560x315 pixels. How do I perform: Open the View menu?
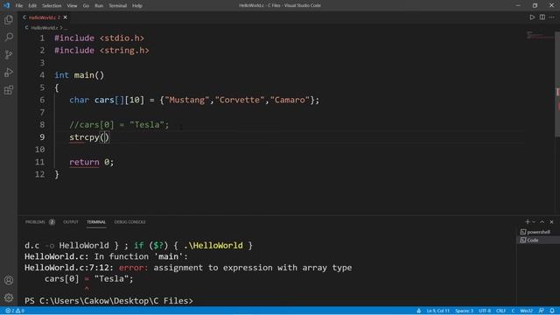pyautogui.click(x=72, y=5)
